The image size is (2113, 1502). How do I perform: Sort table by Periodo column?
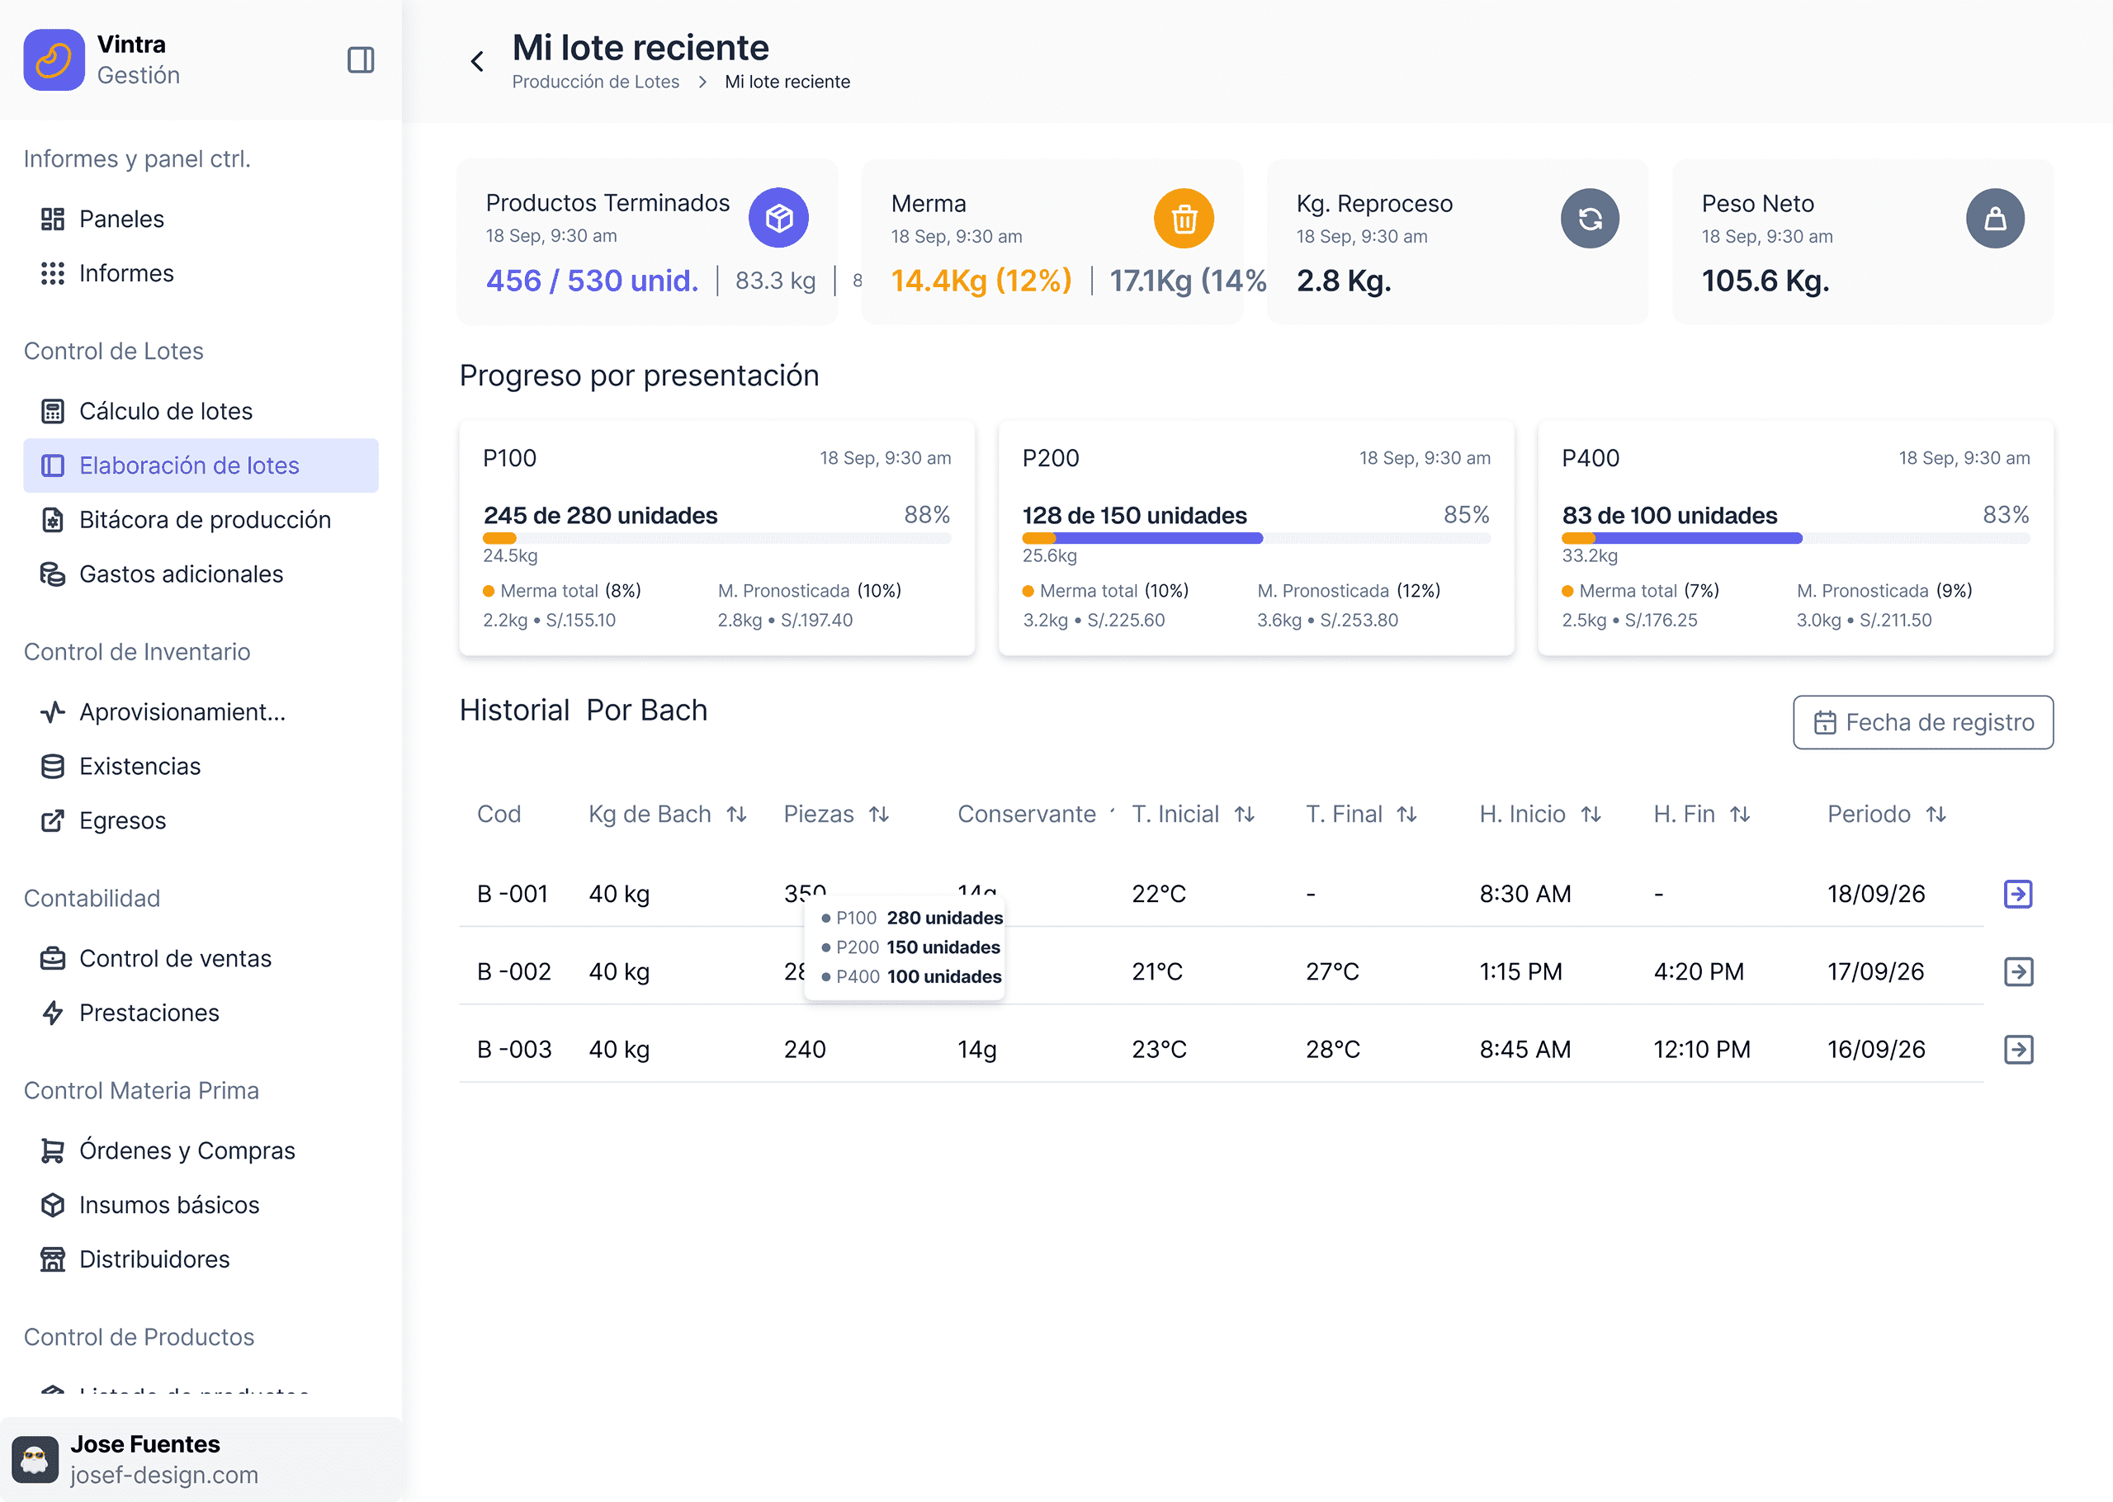(x=1936, y=814)
